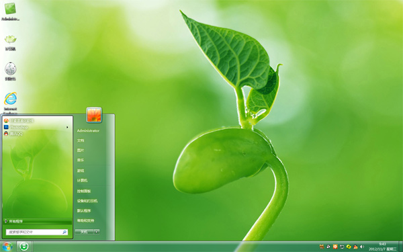This screenshot has width=403, height=252.
Task: Open 游戏 (Games) in Start menu
Action: (81, 171)
